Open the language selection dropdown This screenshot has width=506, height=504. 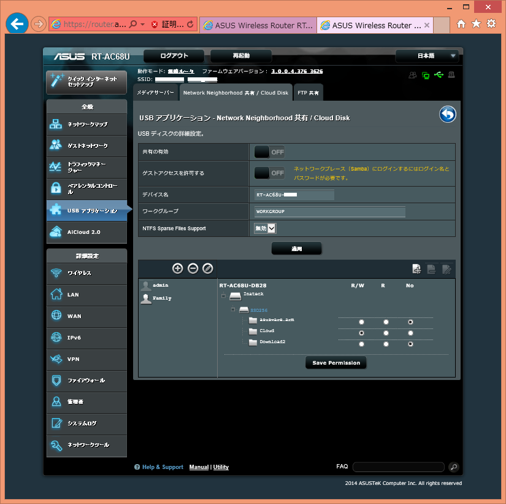[x=427, y=56]
